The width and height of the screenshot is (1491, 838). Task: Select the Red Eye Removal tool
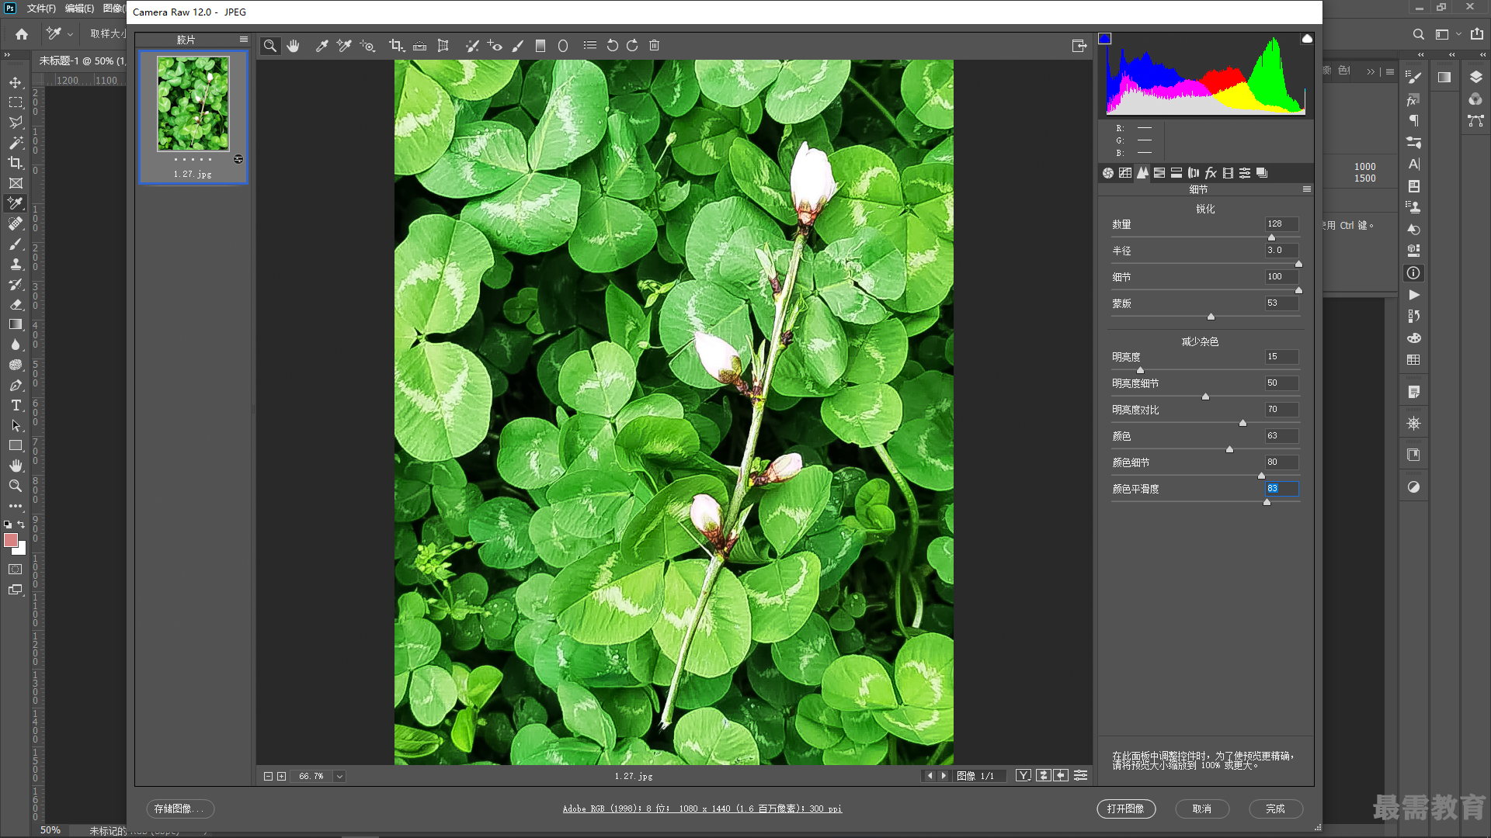495,46
